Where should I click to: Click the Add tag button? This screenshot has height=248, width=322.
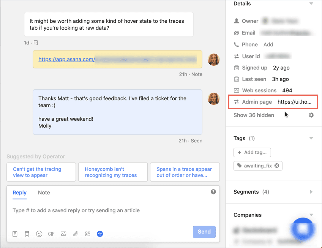coord(252,152)
